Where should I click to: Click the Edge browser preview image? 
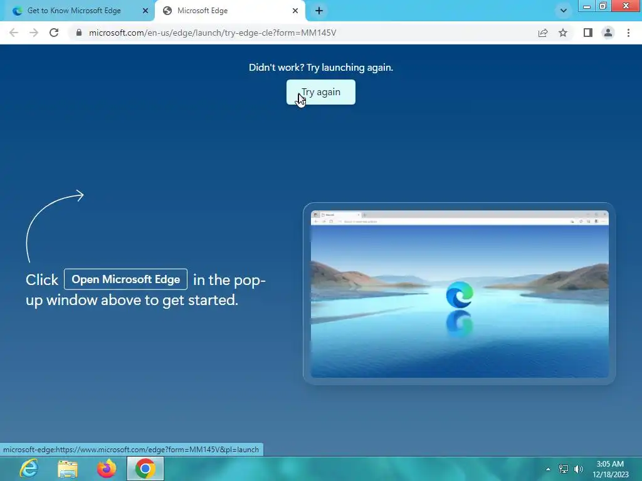460,294
